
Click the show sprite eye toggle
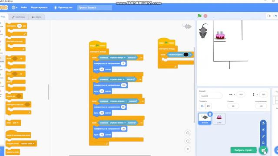tap(202, 106)
